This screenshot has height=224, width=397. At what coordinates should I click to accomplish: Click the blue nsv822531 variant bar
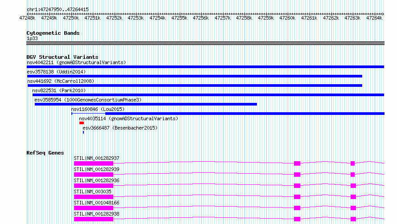click(x=208, y=95)
